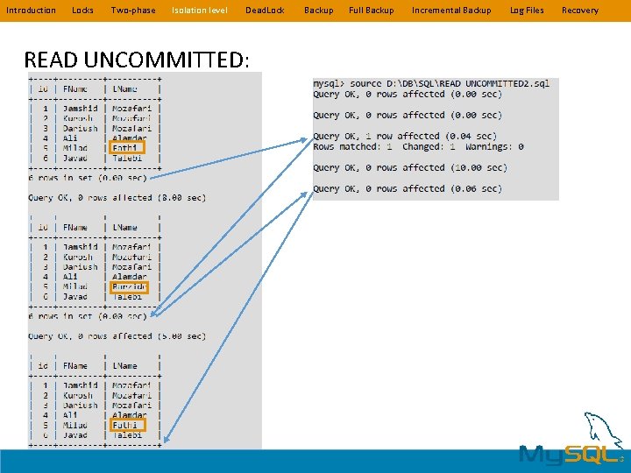631x473 pixels.
Task: Click the 'Rows matched: 1 Changed: 1 Warnings: 0' line
Action: point(418,147)
